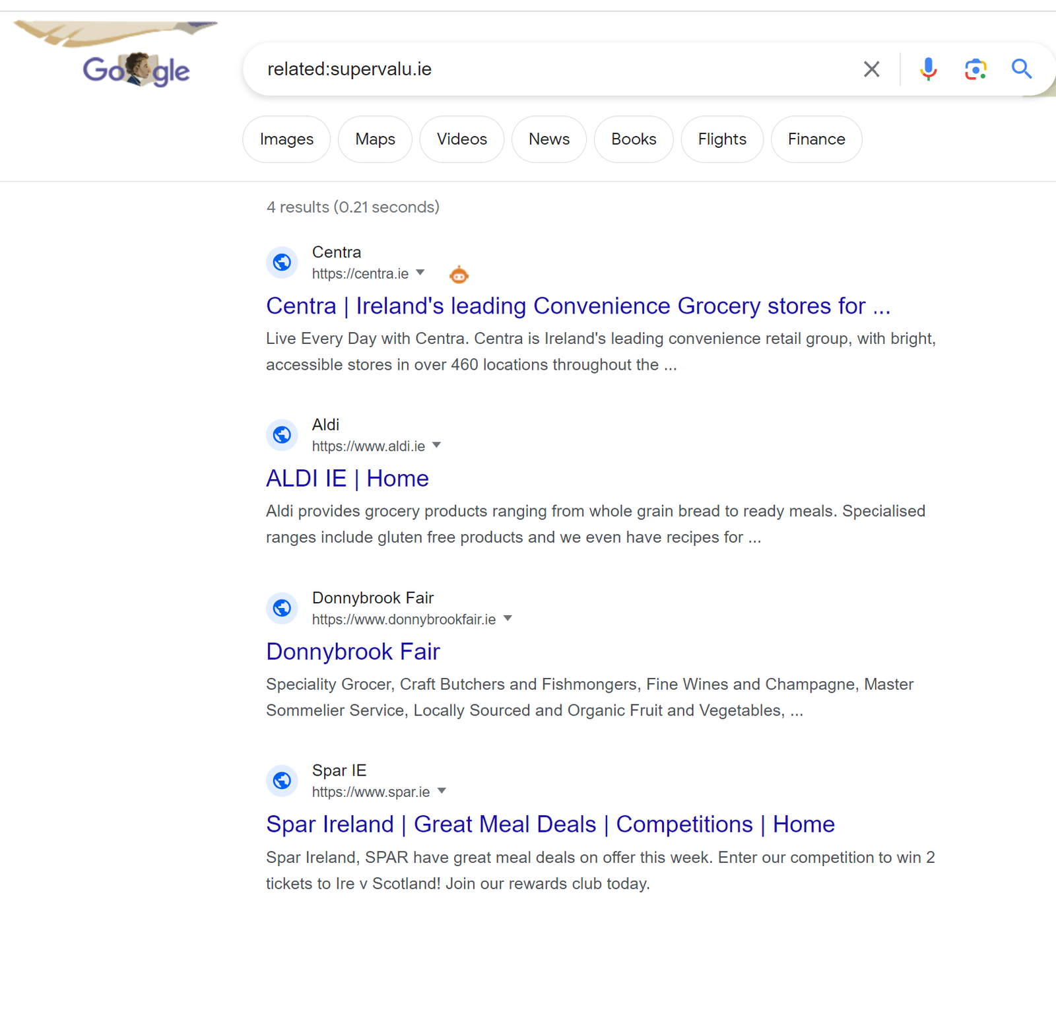The image size is (1056, 1014).
Task: Expand result options for donnybrookfair.ie
Action: tap(508, 618)
